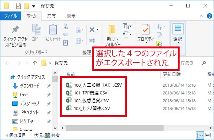
Task: Click the Copy icon in the ribbon
Action: 36,29
